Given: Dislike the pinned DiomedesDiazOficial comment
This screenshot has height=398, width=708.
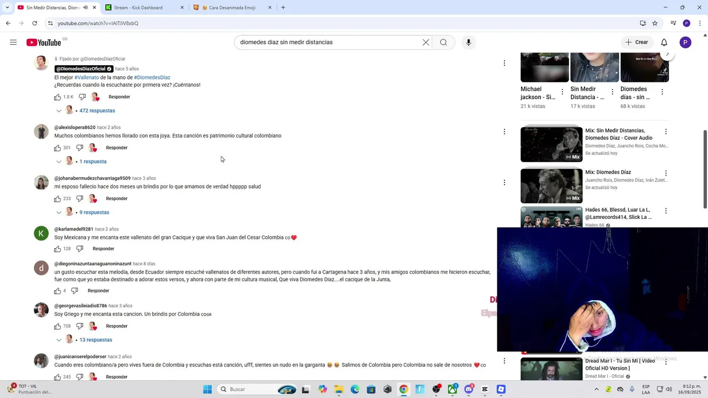Looking at the screenshot, I should pyautogui.click(x=82, y=97).
